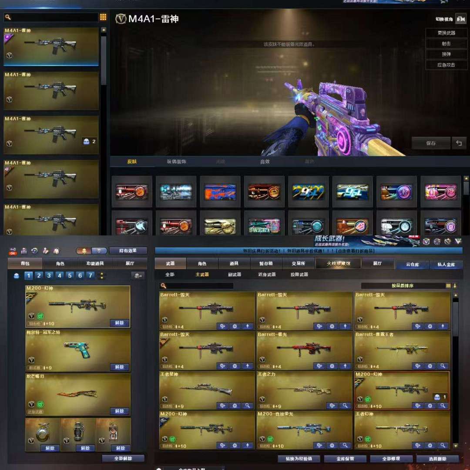Select the orange soldier team toggle

(x=84, y=251)
